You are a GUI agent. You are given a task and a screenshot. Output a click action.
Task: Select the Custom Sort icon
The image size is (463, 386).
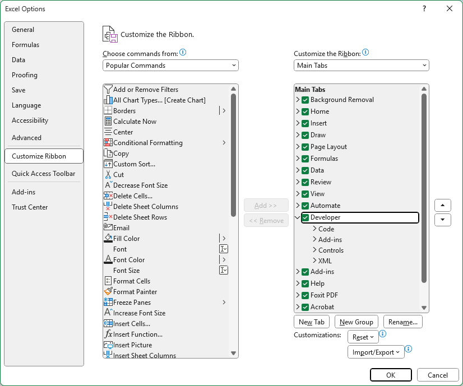click(x=108, y=164)
